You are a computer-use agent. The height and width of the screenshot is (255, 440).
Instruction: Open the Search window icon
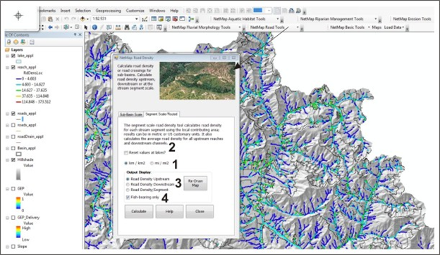coord(168,19)
